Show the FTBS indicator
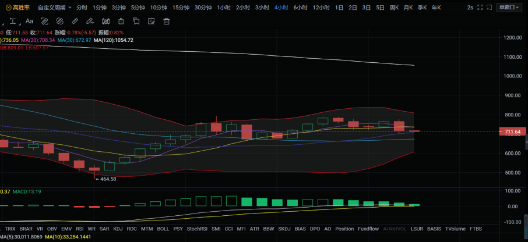528x242 pixels. (x=476, y=229)
